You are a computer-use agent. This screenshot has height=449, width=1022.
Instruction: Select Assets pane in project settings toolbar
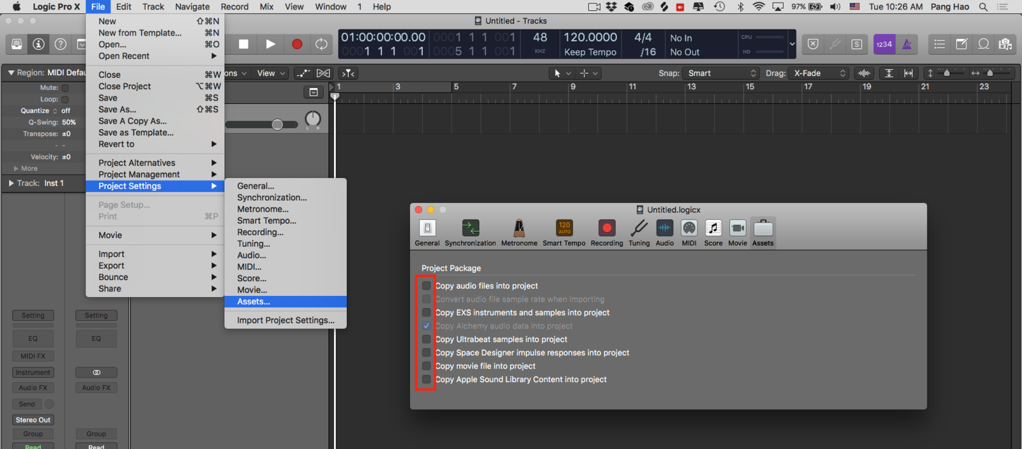[763, 233]
